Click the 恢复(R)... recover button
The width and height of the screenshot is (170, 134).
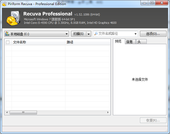click(x=153, y=120)
